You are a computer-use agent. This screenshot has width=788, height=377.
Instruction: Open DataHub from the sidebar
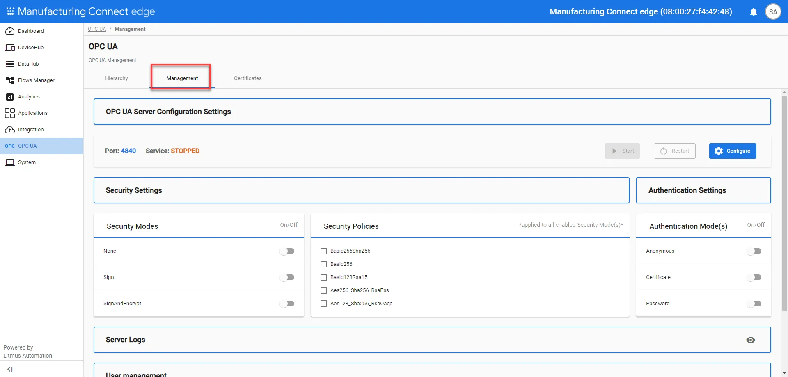pyautogui.click(x=42, y=64)
